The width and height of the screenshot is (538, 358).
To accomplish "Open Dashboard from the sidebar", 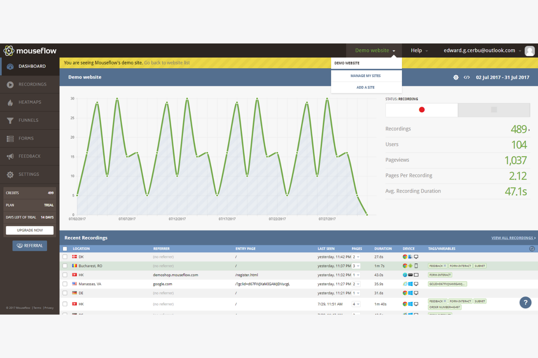I will pos(30,66).
